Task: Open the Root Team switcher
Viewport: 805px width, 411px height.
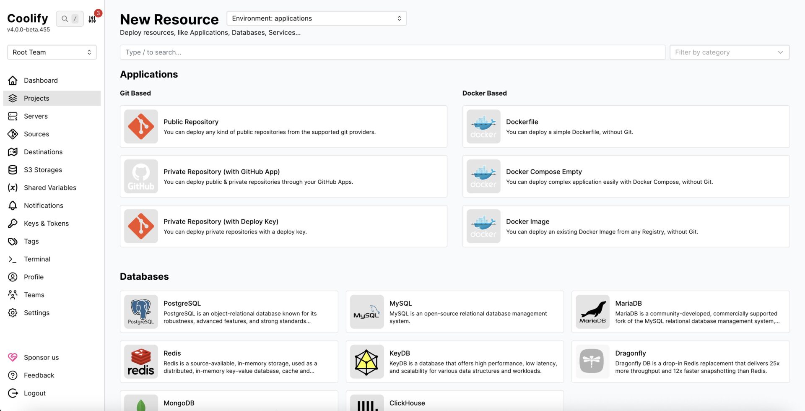Action: (x=52, y=52)
